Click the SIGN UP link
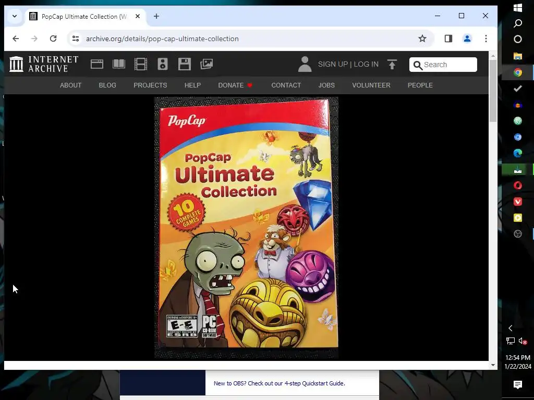Viewport: 534px width, 400px height. (x=333, y=64)
